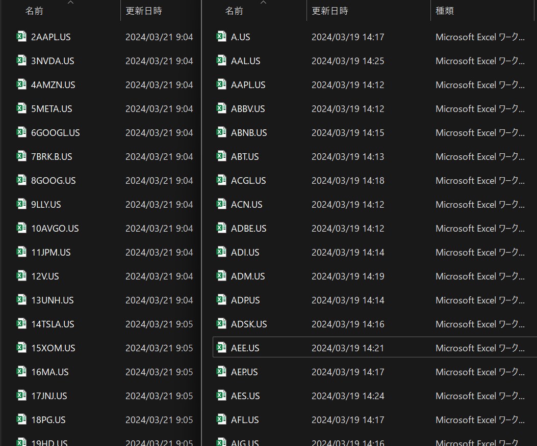Sort right pane by 名前 header
537x446 pixels.
234,11
